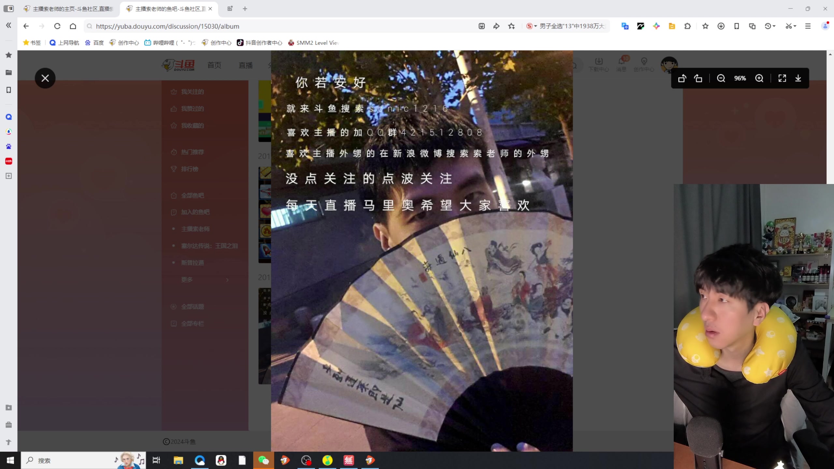The image size is (834, 469).
Task: Close the active 主播素老师的鱼吧 tab
Action: pyautogui.click(x=210, y=9)
